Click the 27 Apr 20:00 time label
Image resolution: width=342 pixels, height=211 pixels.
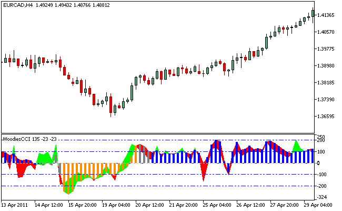[285, 205]
